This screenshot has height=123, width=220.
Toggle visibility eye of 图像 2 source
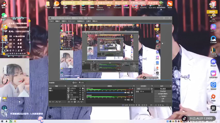[x=80, y=90]
